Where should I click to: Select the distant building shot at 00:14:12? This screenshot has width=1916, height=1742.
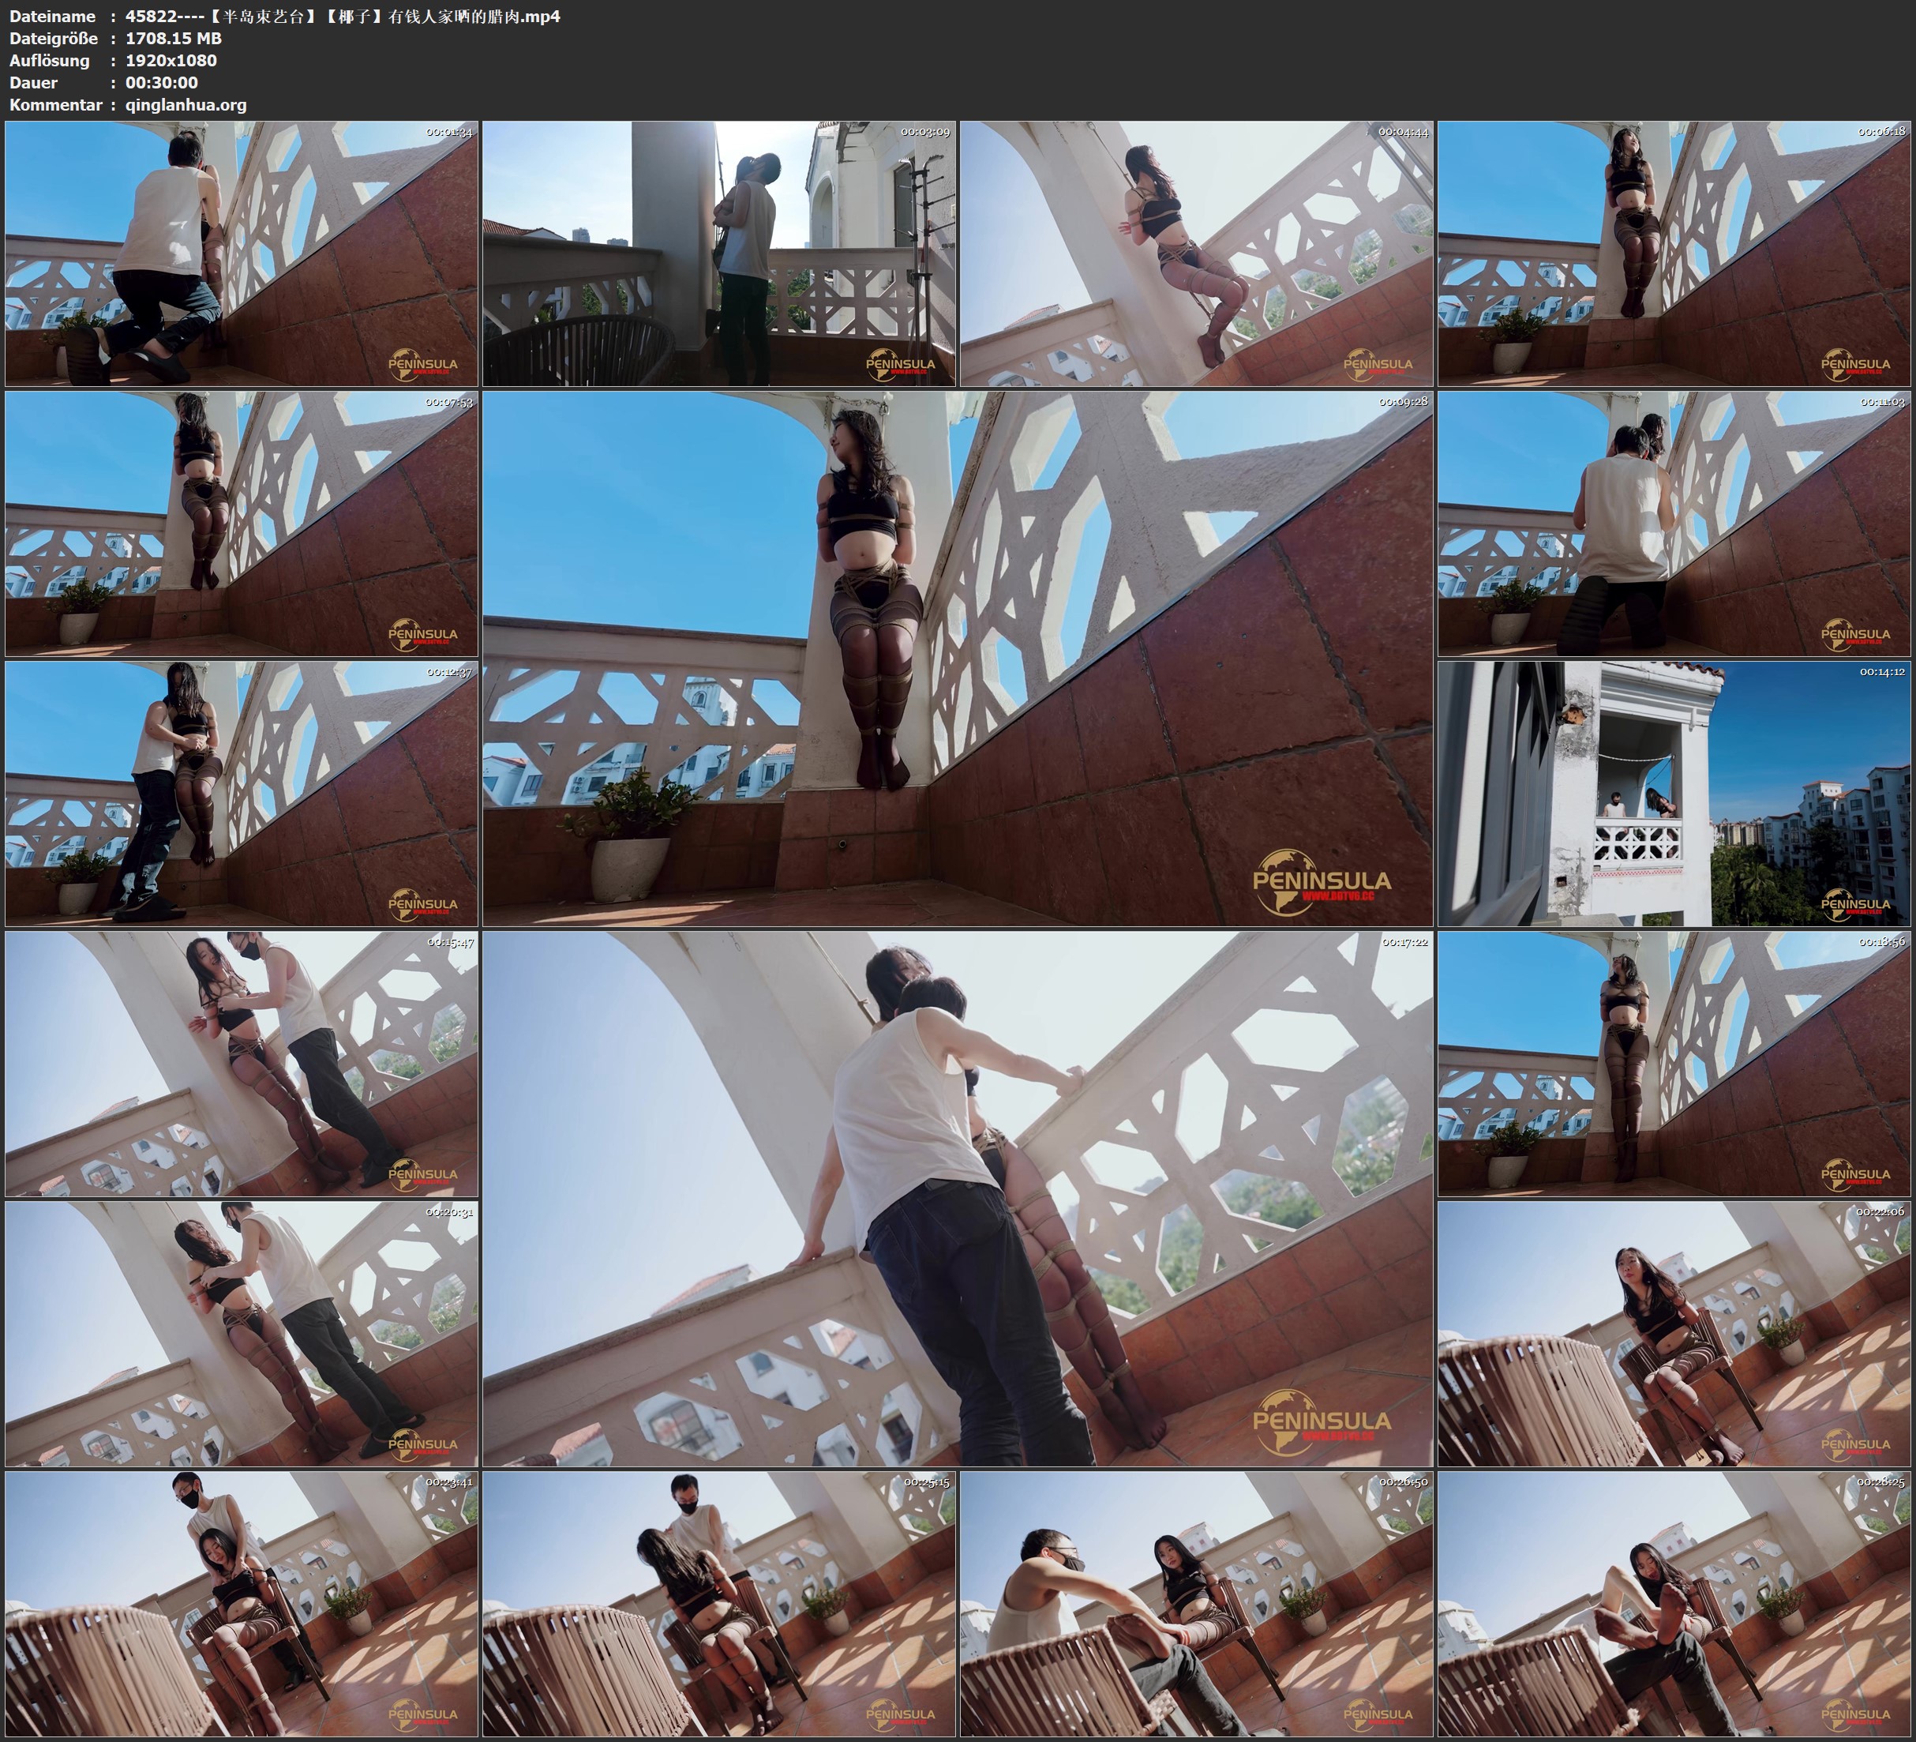coord(1674,793)
